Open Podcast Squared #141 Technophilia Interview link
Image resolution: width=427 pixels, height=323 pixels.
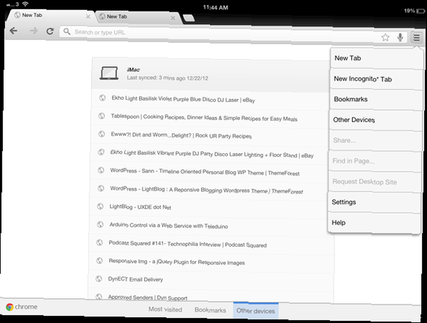coord(187,244)
